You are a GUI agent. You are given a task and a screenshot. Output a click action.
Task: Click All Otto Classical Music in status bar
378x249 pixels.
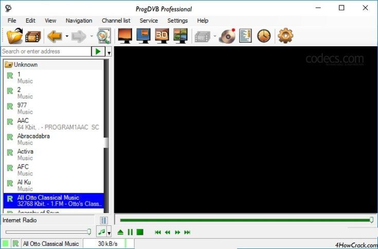pyautogui.click(x=51, y=244)
